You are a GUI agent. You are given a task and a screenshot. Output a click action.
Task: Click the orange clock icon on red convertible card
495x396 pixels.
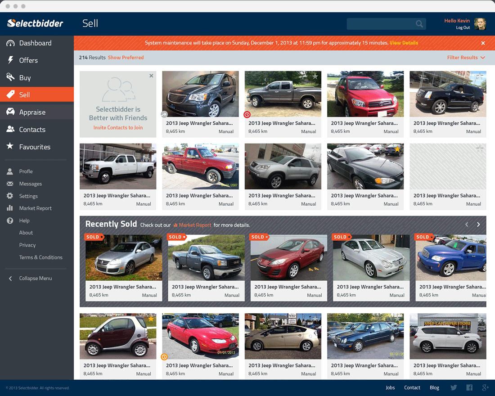point(164,357)
